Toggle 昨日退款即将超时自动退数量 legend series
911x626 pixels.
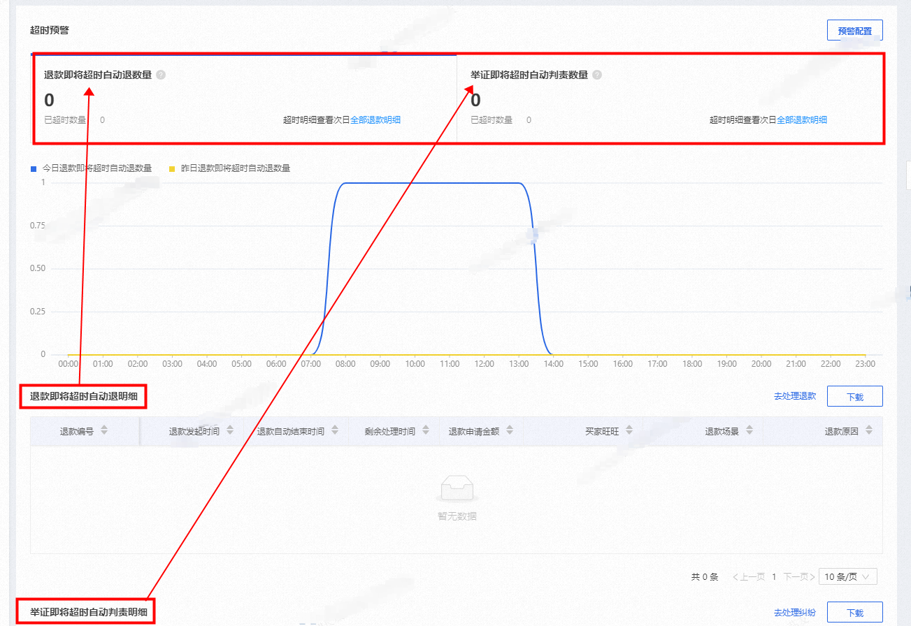tap(229, 168)
